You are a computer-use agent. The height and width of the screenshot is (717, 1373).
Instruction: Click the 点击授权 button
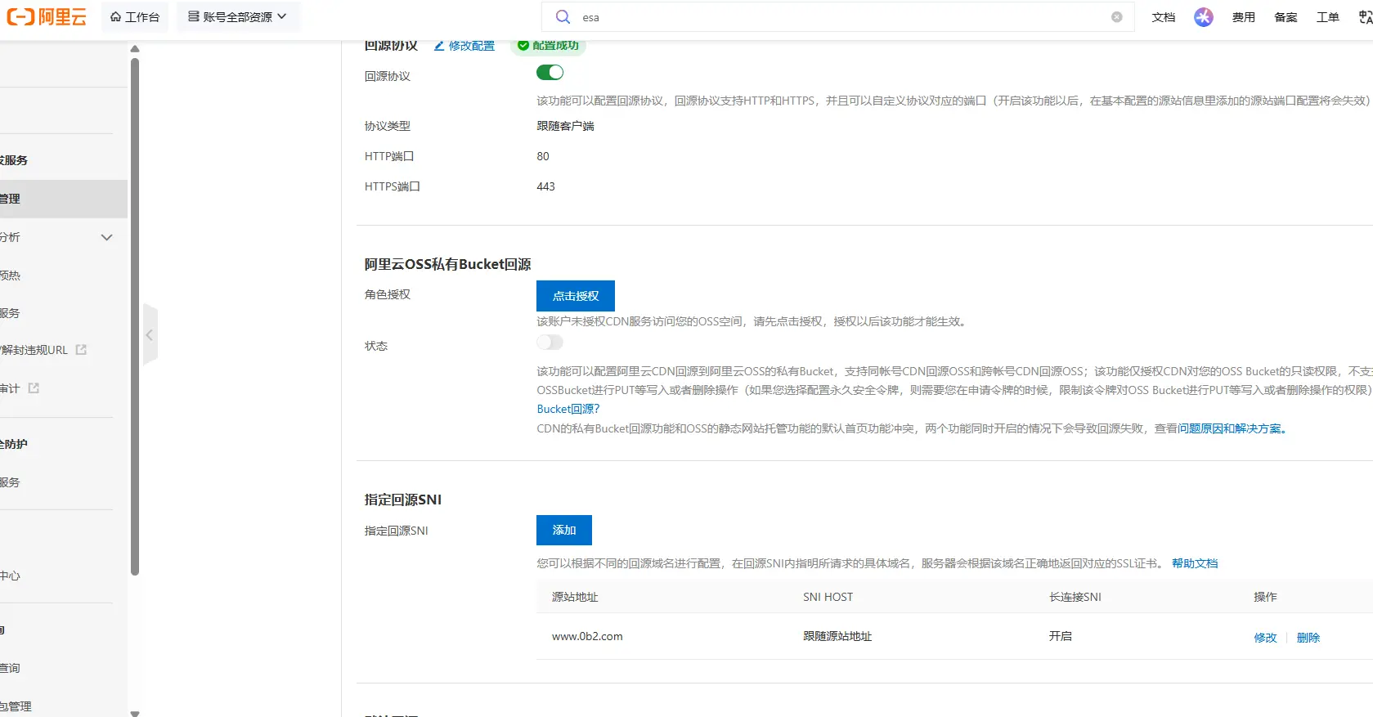[x=576, y=296]
